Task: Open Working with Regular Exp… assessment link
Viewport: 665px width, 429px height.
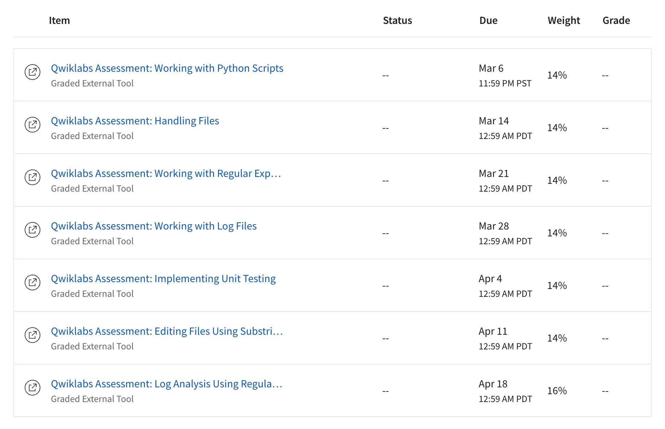Action: (x=166, y=174)
